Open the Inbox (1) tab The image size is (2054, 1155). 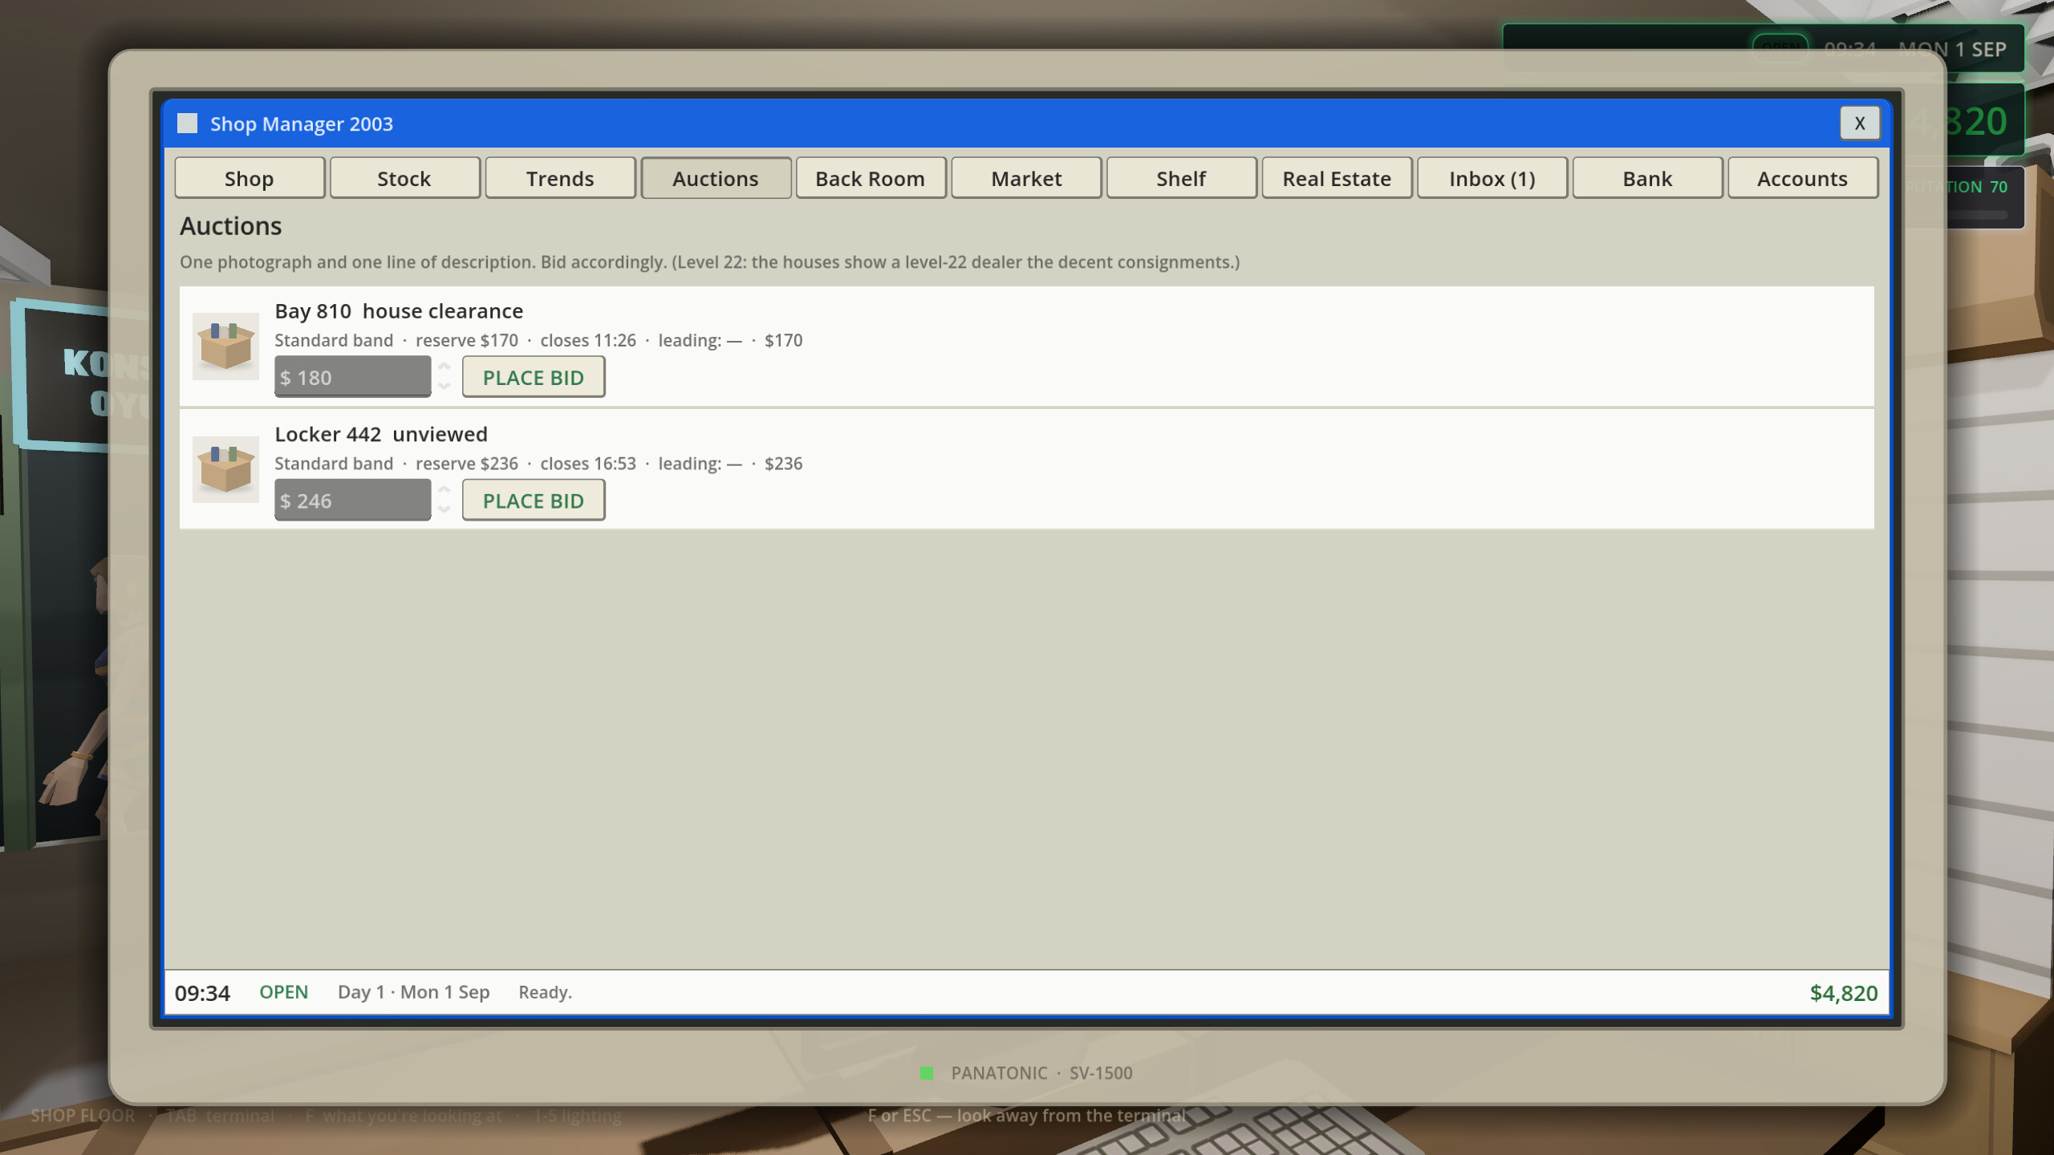click(1492, 178)
